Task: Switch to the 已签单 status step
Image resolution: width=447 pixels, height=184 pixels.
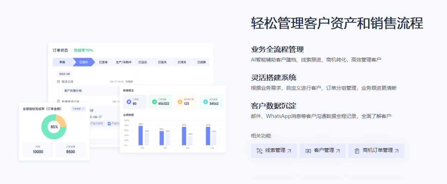Action: pyautogui.click(x=103, y=62)
